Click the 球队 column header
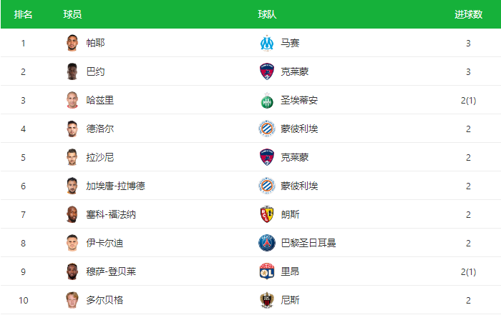Screen dimensions: 501x315 [x=267, y=14]
